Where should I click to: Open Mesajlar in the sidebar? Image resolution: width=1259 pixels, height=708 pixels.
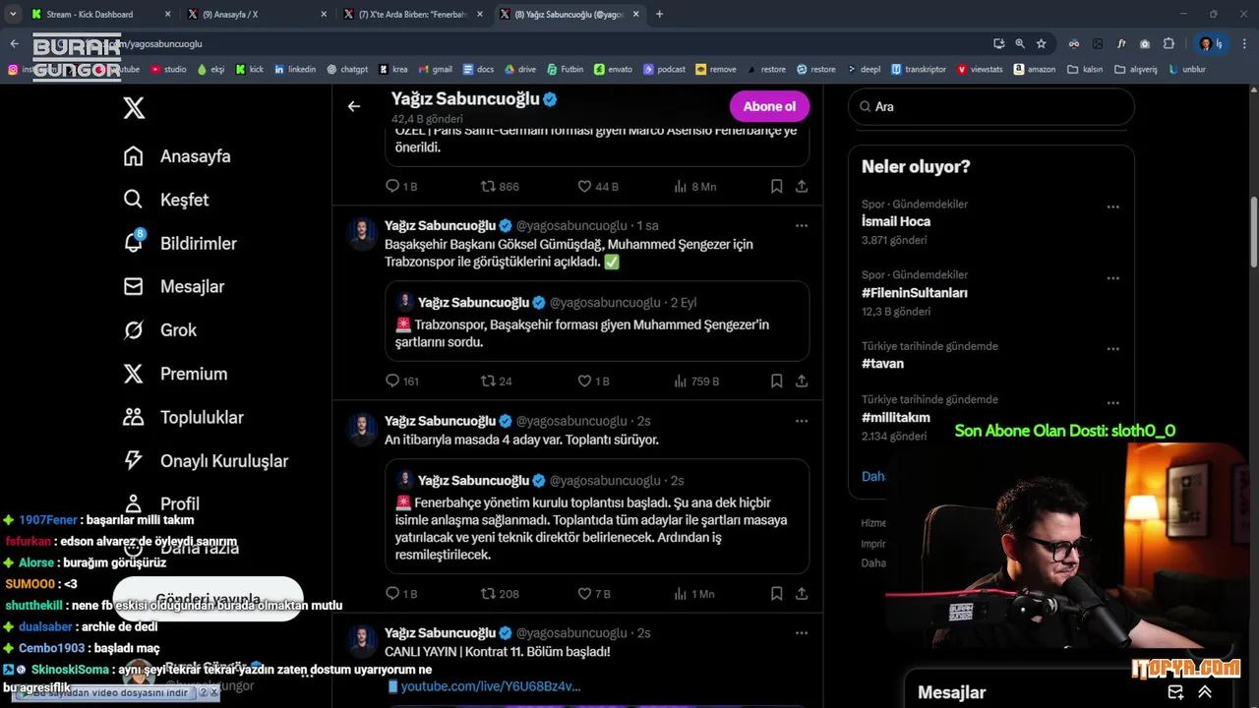174,286
